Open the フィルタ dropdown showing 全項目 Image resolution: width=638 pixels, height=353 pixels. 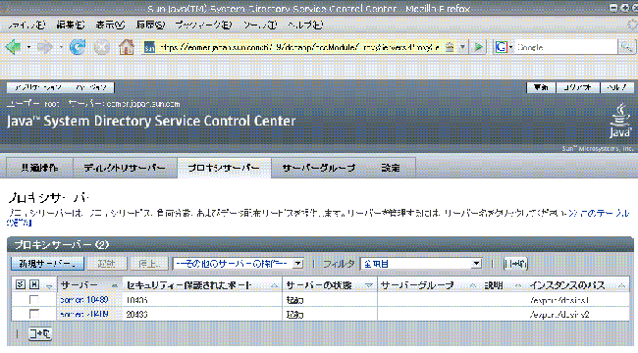tap(421, 264)
